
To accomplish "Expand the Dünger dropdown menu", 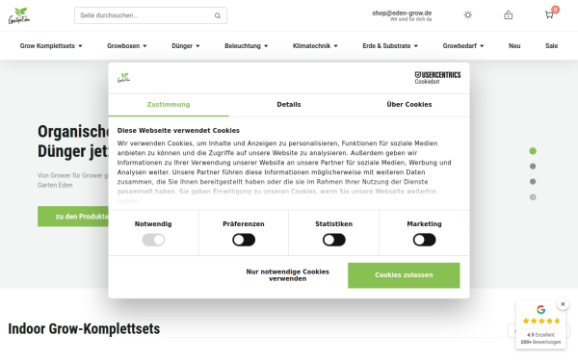I will pyautogui.click(x=186, y=46).
